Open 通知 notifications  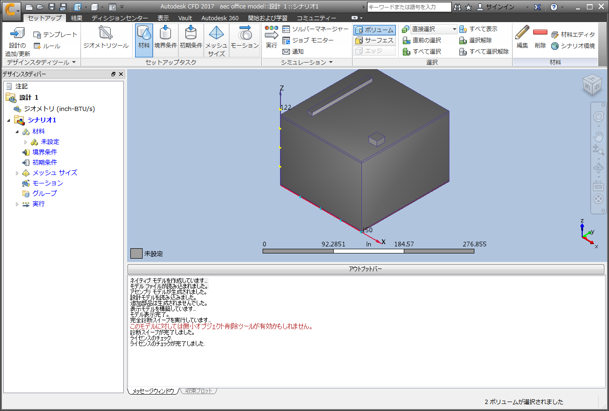pyautogui.click(x=293, y=52)
